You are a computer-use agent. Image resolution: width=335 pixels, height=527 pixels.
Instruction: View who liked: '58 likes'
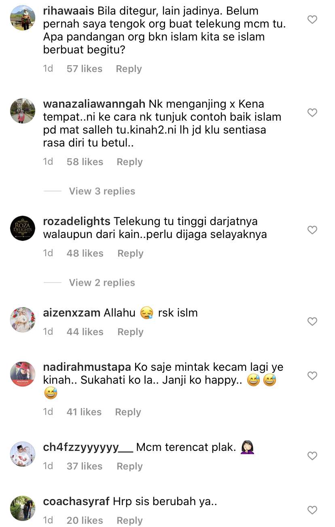pos(85,162)
